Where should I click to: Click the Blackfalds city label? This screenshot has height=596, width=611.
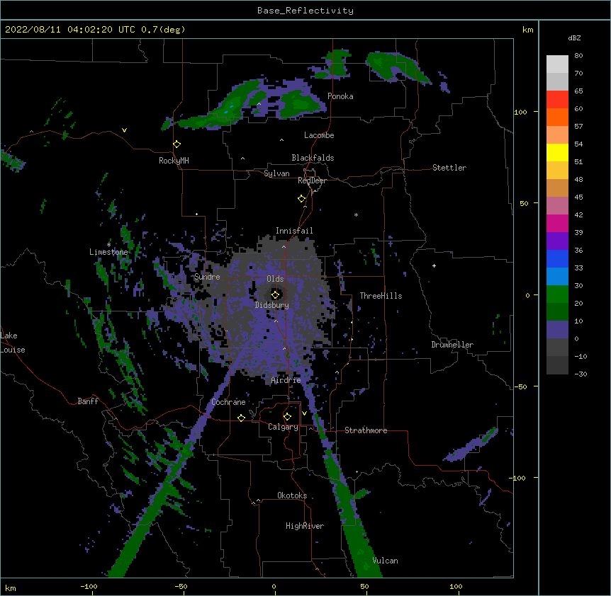coord(313,158)
